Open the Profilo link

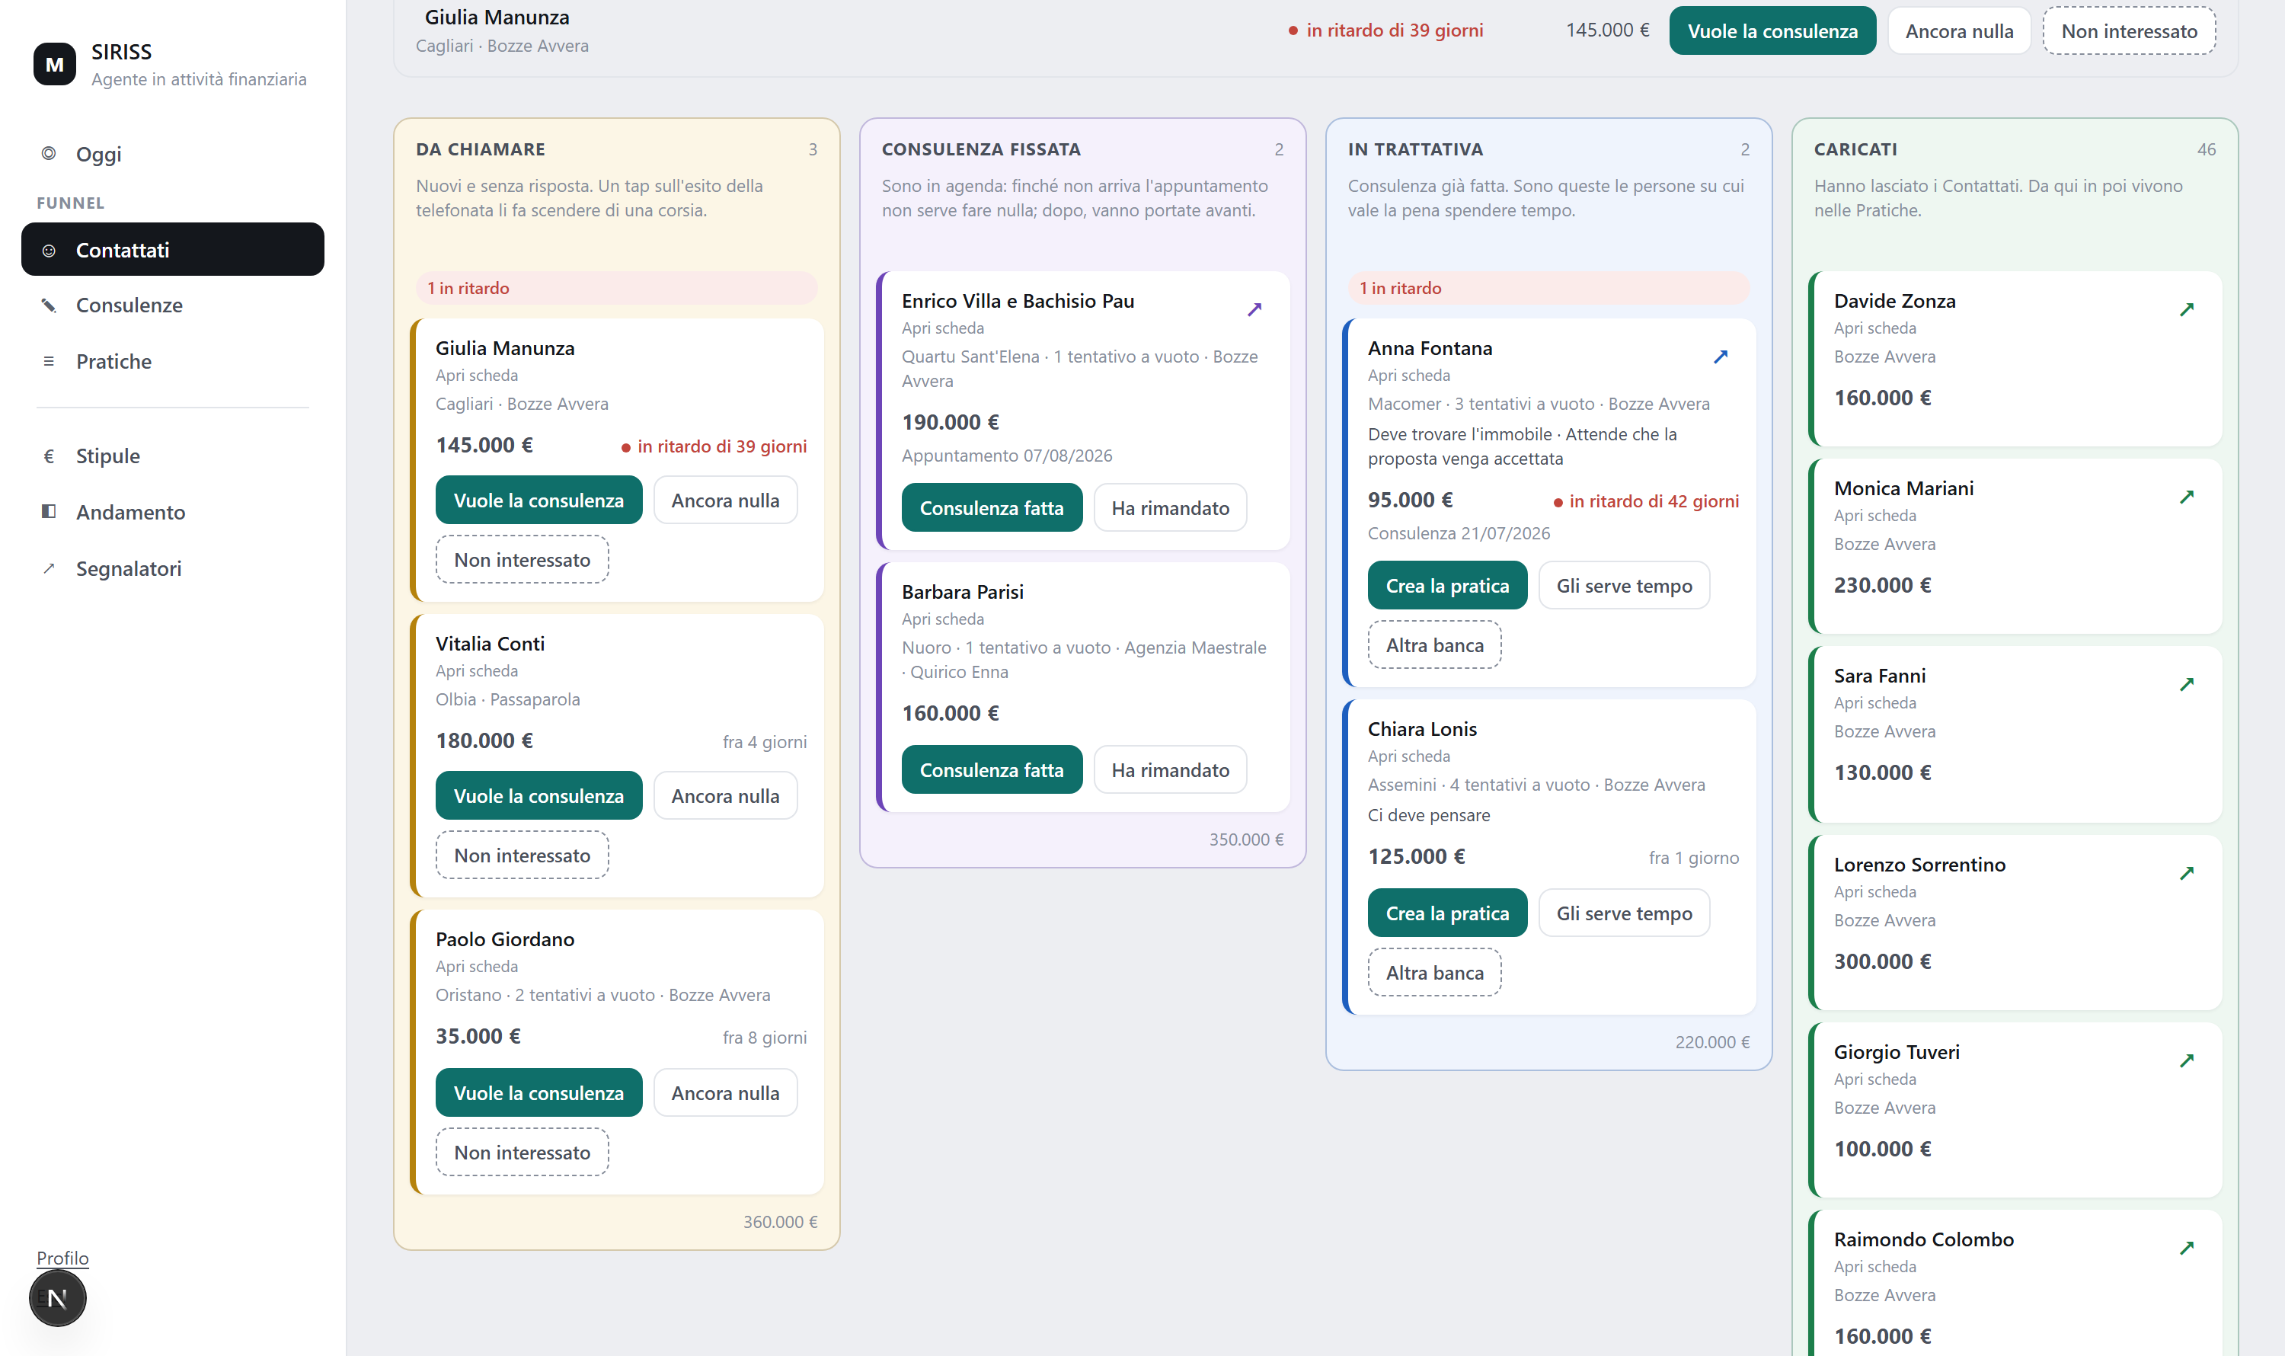62,1258
